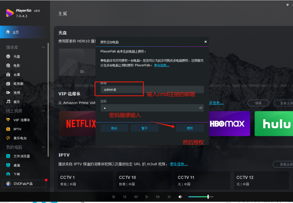
Task: Open the CCTV 10 channel card
Action: (144, 181)
